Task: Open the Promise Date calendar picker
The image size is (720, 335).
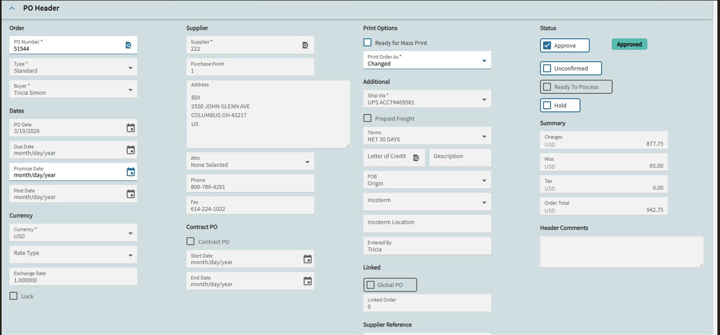Action: [x=131, y=172]
